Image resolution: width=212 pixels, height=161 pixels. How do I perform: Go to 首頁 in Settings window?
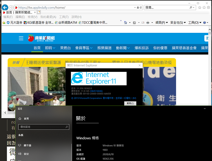pyautogui.click(x=24, y=118)
